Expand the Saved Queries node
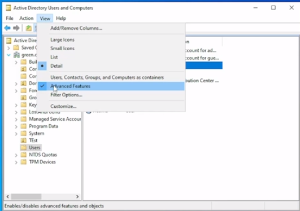This screenshot has width=300, height=211. 8,48
